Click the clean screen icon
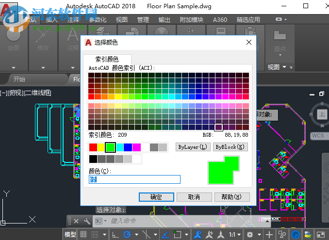The height and width of the screenshot is (240, 329). click(320, 234)
